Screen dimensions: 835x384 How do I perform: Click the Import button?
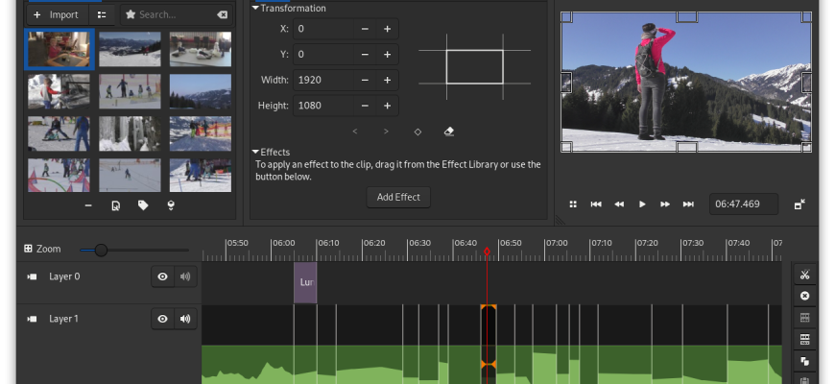coord(56,15)
